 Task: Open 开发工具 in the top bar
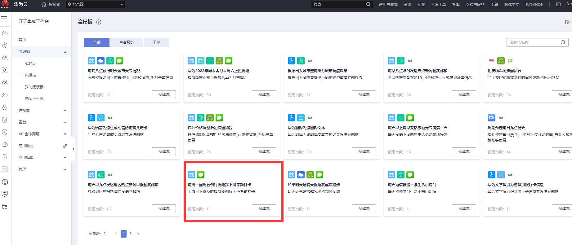point(438,4)
